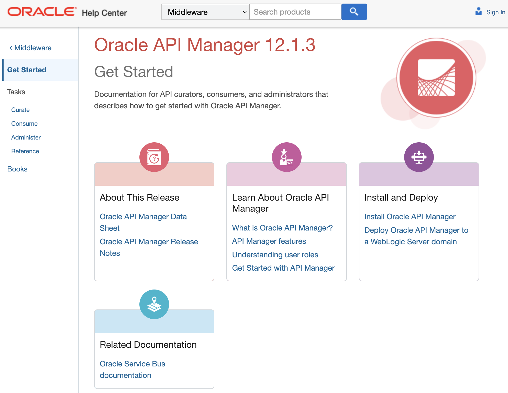Open Oracle Service Bus documentation link
The image size is (508, 393).
[132, 369]
